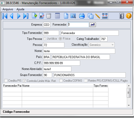Click Categ Trabalhador field 787
Image resolution: width=134 pixels, height=118 pixels.
tap(104, 39)
